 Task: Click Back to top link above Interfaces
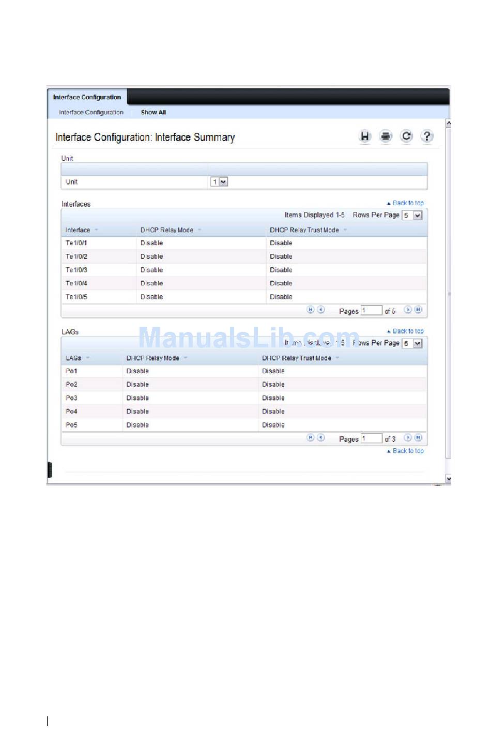coord(406,203)
